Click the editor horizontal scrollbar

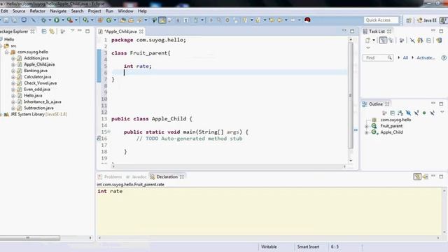point(229,167)
